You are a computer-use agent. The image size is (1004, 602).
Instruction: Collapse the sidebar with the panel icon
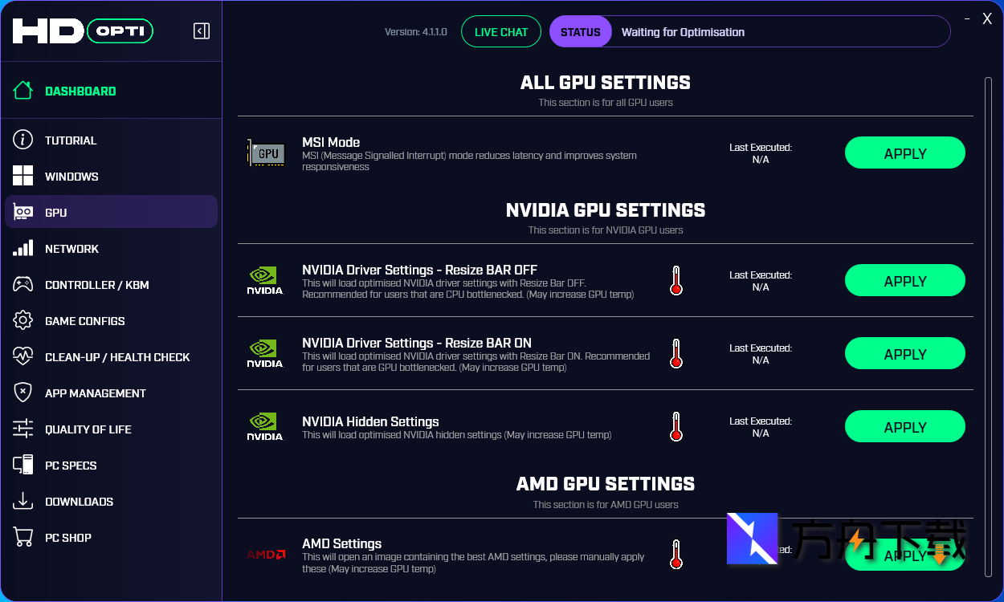click(x=202, y=31)
